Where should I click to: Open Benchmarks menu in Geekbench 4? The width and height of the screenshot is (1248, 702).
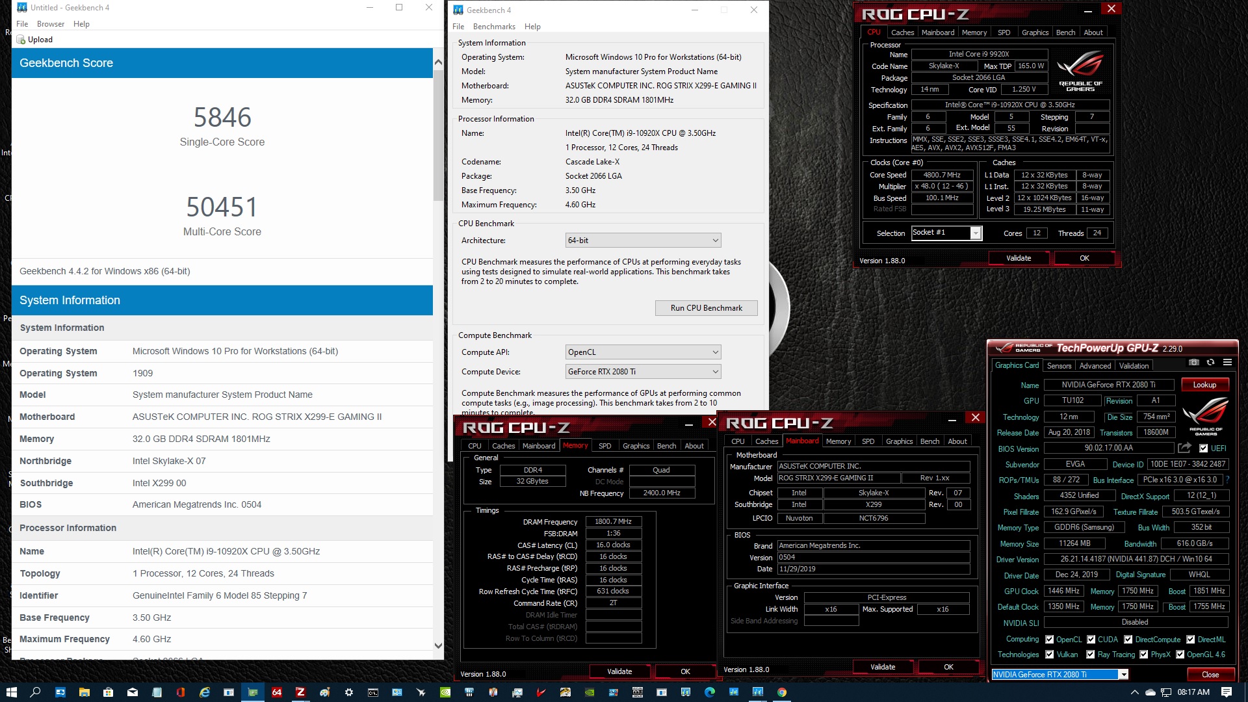(494, 27)
